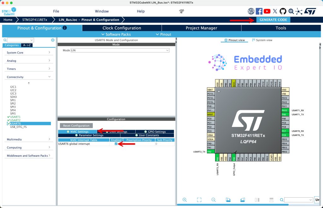Click the GENERATE CODE button
The image size is (323, 208).
point(273,20)
